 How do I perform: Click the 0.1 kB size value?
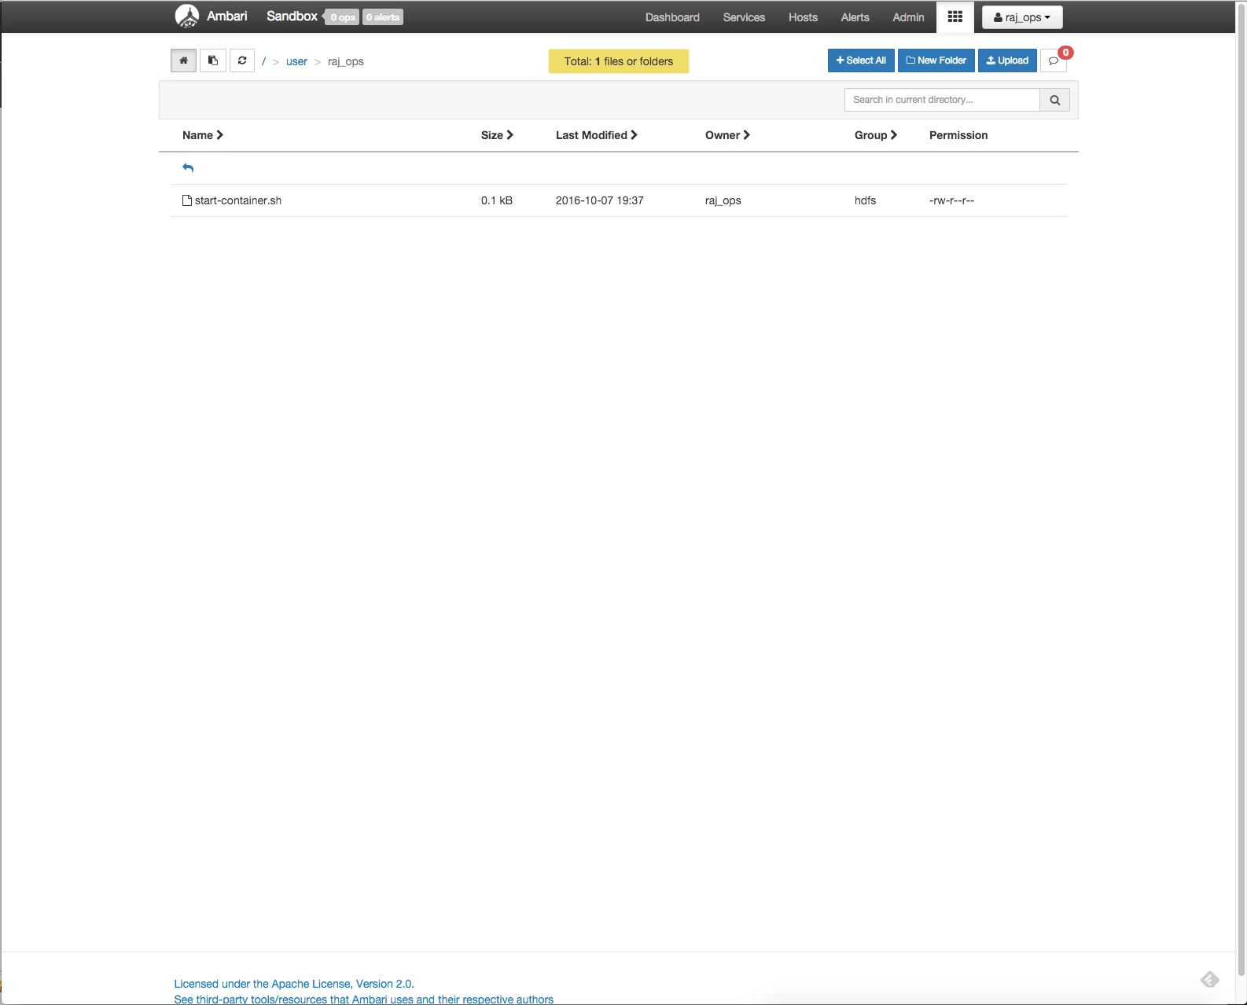(497, 200)
